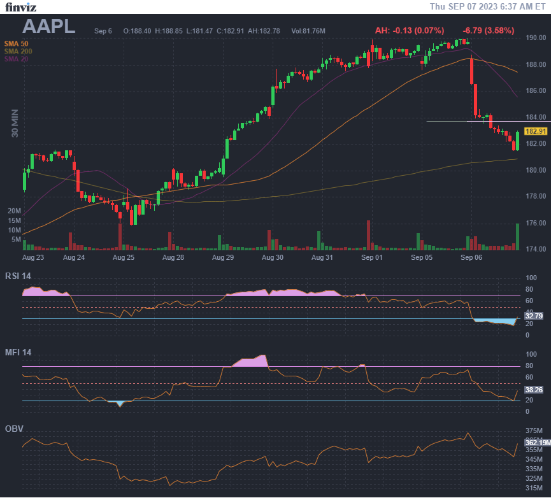Click the 30 MIN timeframe label
The width and height of the screenshot is (551, 498).
[x=15, y=123]
